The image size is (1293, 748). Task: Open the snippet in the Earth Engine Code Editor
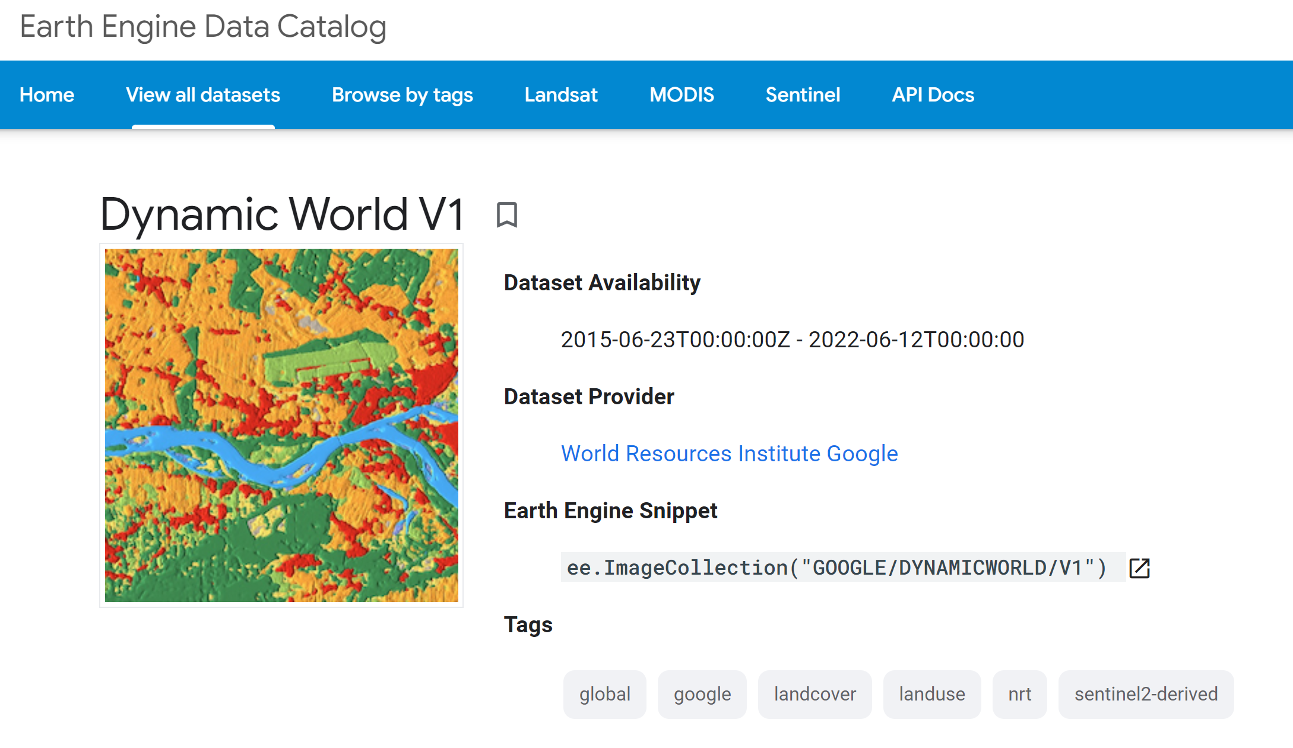click(1140, 568)
